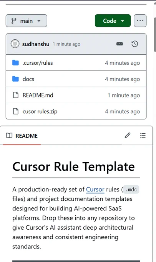The image size is (156, 262).
Task: Click the cusor rules.zip file icon
Action: tap(16, 111)
